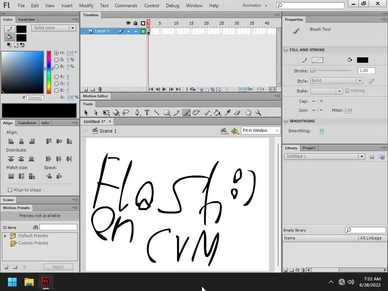Open the Commands menu
Screen dimensions: 388x291
[x=126, y=5]
